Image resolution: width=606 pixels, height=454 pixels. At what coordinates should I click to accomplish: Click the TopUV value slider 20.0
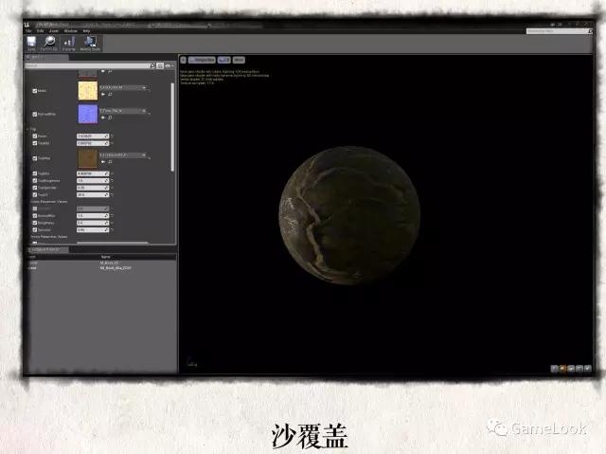[x=93, y=195]
